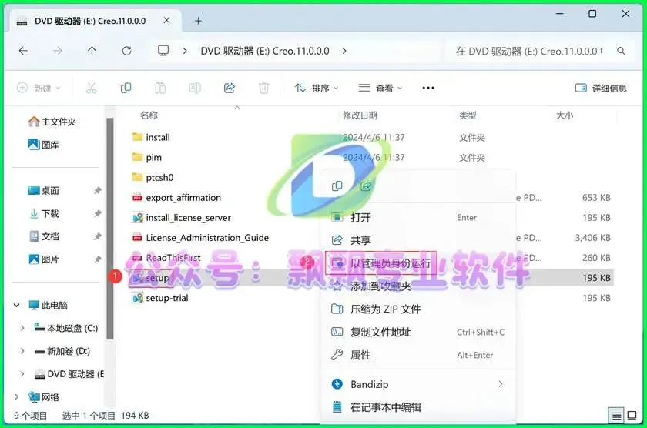Open the 排序 sort dropdown
This screenshot has height=428, width=647.
(x=317, y=88)
